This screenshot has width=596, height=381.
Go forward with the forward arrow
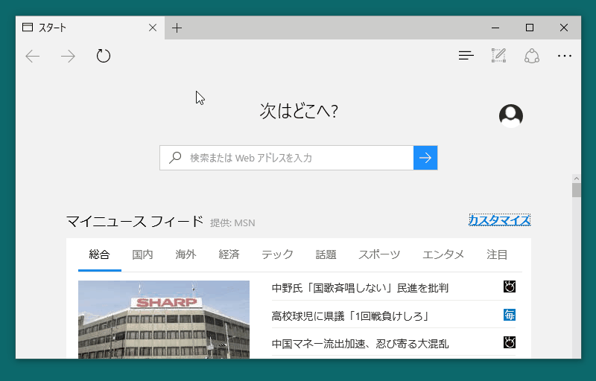click(x=68, y=56)
